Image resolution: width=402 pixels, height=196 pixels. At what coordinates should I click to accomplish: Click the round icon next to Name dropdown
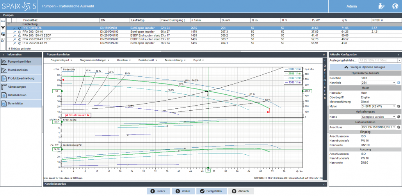tap(398, 117)
